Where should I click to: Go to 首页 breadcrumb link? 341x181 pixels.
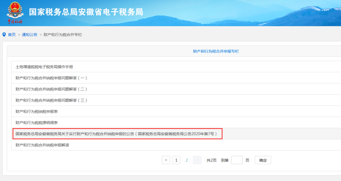click(x=12, y=35)
